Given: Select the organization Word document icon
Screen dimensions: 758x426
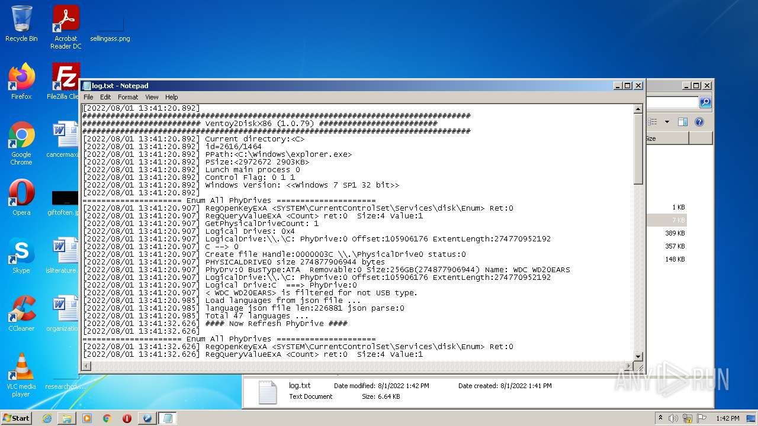Looking at the screenshot, I should tap(65, 314).
